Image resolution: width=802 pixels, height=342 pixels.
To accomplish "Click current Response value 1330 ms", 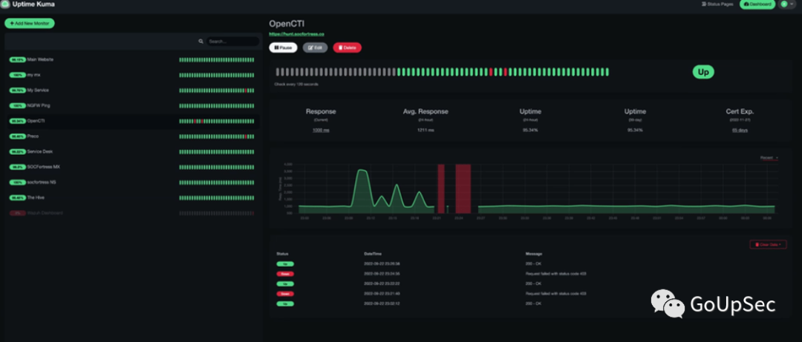I will point(321,131).
